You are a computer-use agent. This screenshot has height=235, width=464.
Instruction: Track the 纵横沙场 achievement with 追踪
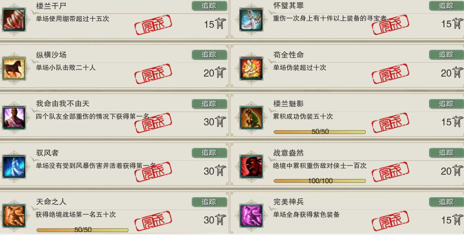pos(209,55)
